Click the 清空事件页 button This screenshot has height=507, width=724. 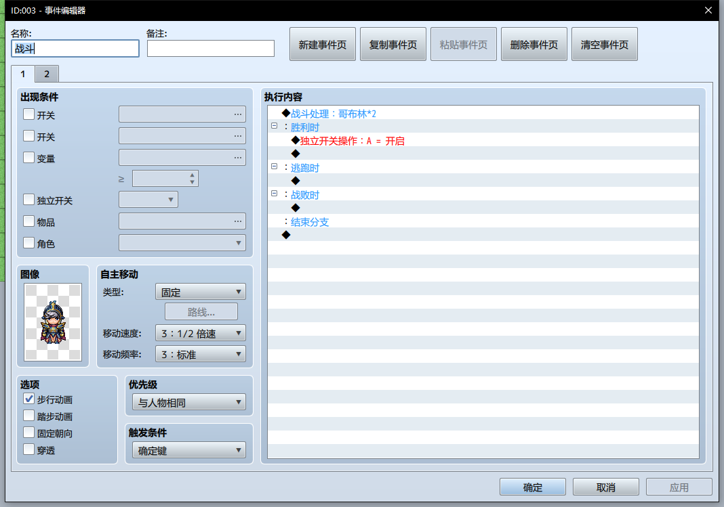(605, 44)
